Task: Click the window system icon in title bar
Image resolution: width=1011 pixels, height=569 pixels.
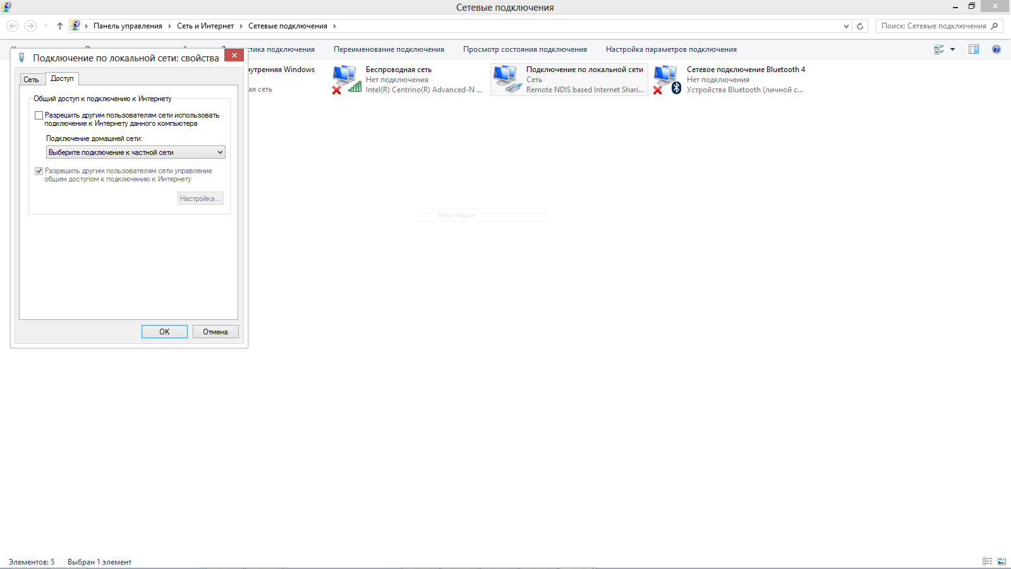Action: coord(7,7)
